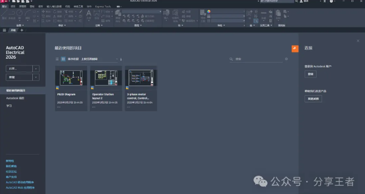This screenshot has height=194, width=365.
Task: Click the shopping cart icon in title bar
Action: [325, 1]
